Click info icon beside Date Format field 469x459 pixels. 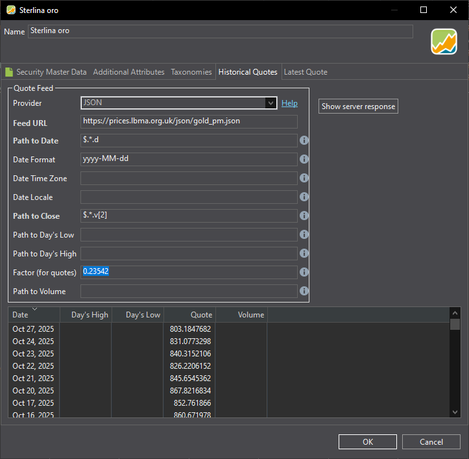coord(304,159)
